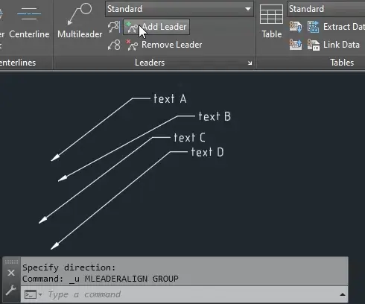Click the Download from Source icon

click(x=296, y=27)
